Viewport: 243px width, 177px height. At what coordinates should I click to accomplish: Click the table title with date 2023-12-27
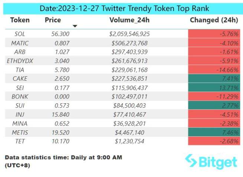tap(121, 8)
